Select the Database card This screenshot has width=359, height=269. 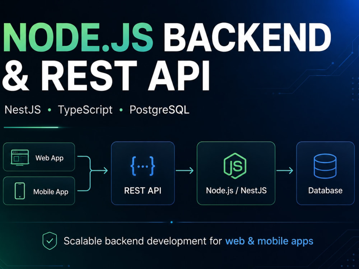click(325, 173)
